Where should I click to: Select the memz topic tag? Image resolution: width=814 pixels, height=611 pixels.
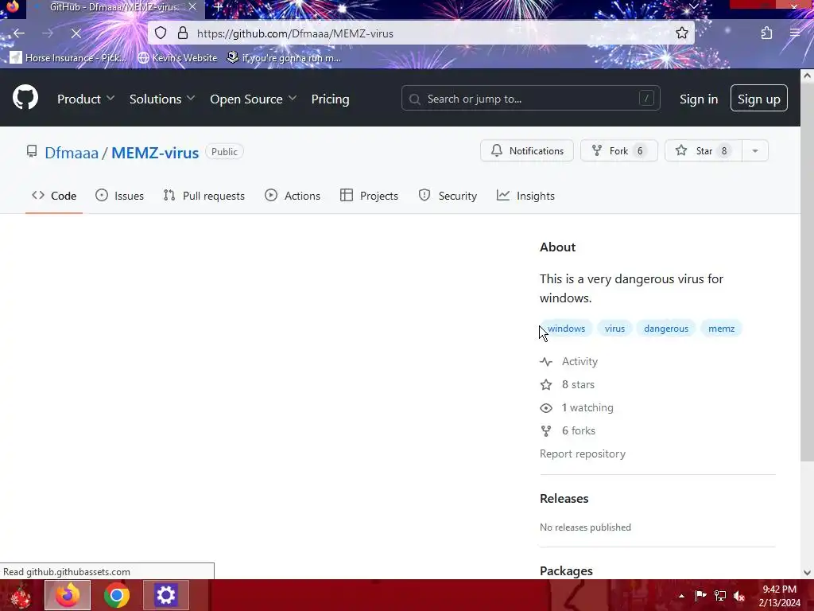point(721,329)
